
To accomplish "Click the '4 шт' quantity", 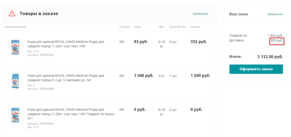I will (173, 42).
